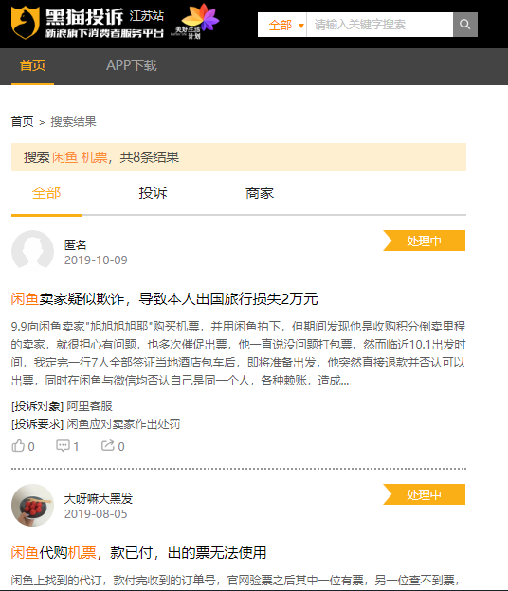Screen dimensions: 508x591
Task: Open the APP下载 navigation tab
Action: point(131,65)
